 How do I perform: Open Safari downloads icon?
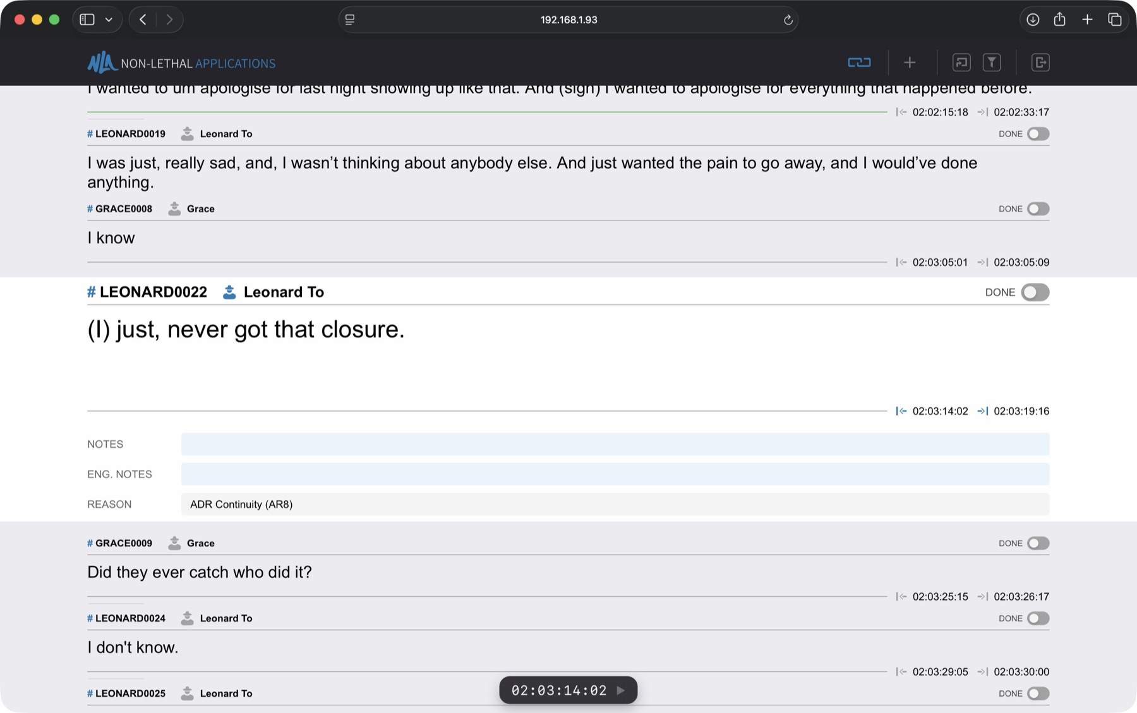click(1033, 20)
